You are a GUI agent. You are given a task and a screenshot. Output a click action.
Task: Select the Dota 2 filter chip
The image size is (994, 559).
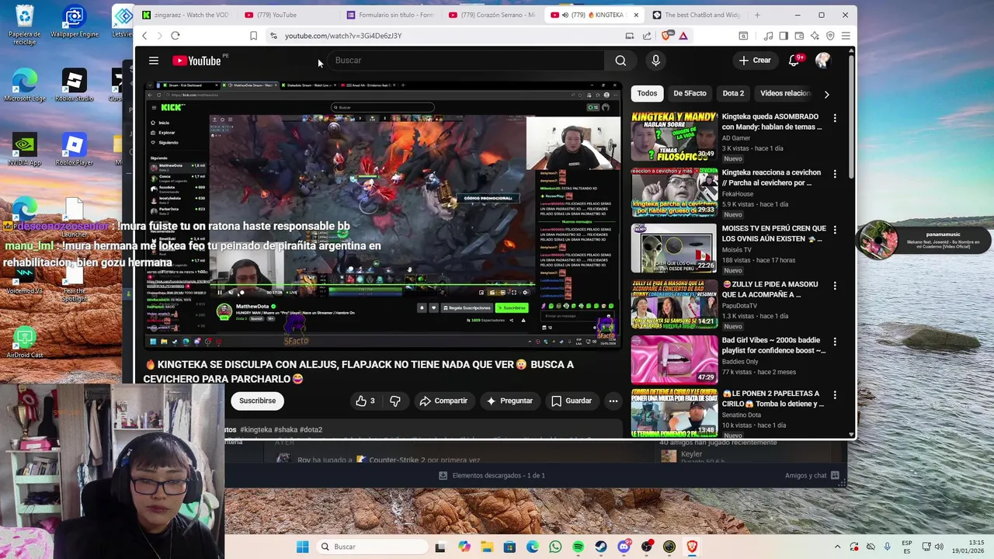pos(733,93)
